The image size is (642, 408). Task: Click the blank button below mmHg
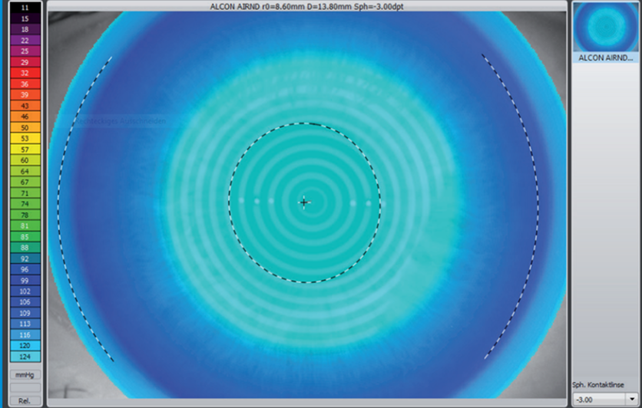coord(25,387)
